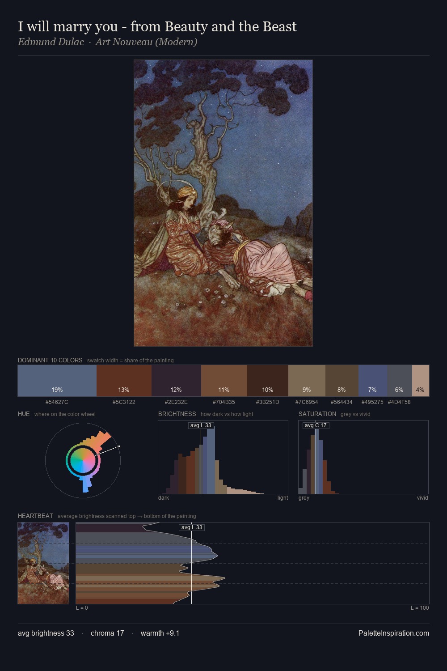Click the 'Edmund Dulac · Art Nouveau (Modern)' subtitle
This screenshot has width=447, height=671.
pos(107,42)
